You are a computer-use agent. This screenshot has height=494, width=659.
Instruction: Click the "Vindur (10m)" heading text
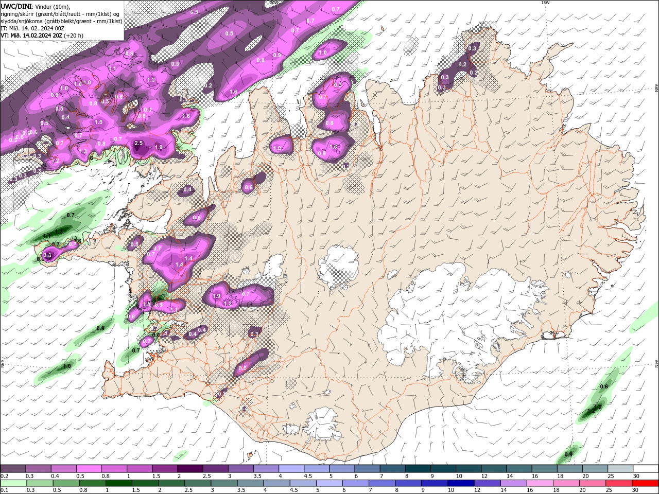[53, 6]
